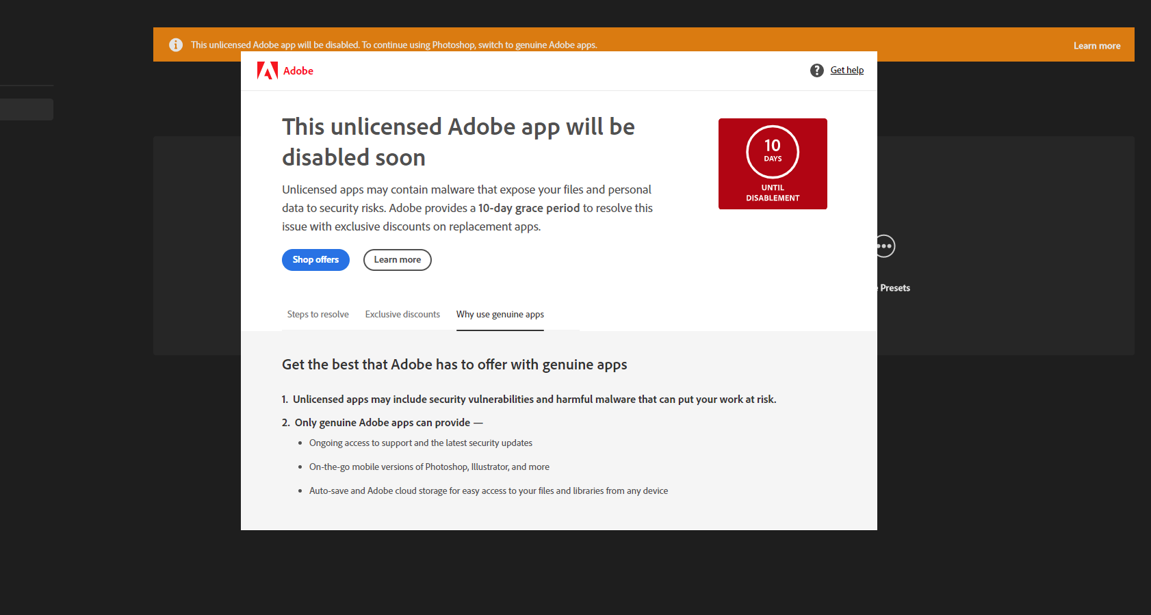Click Learn more in the orange banner
Image resolution: width=1151 pixels, height=615 pixels.
pyautogui.click(x=1096, y=46)
